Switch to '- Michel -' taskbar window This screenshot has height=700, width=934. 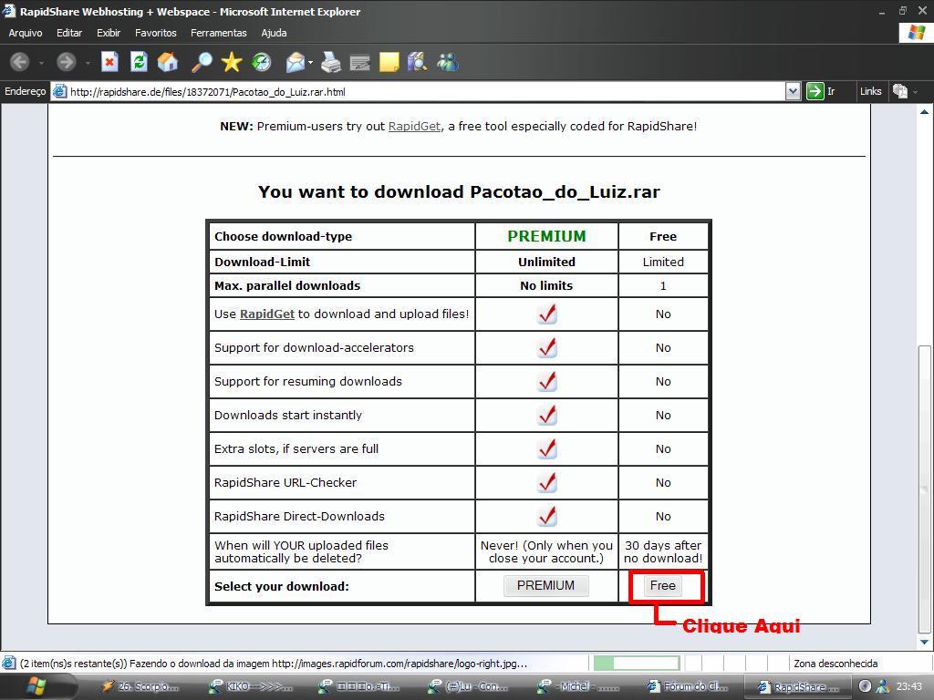pyautogui.click(x=577, y=687)
